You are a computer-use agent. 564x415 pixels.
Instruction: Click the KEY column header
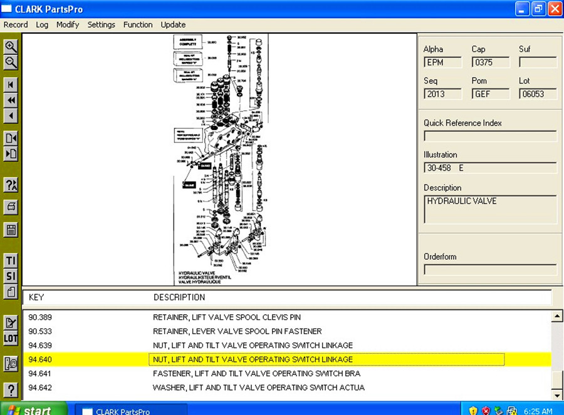pos(36,297)
